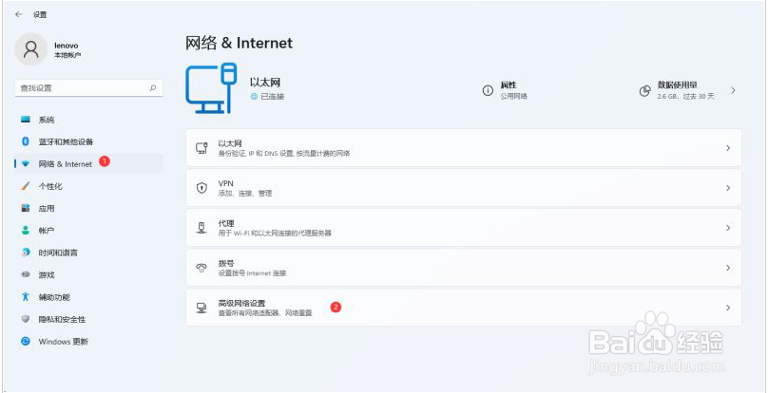Open the 帐户 settings page
The height and width of the screenshot is (393, 768).
coord(88,230)
